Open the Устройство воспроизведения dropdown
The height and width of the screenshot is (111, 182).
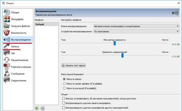(136, 31)
